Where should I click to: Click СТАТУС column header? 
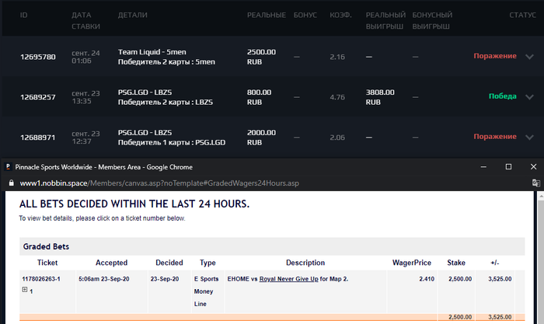click(x=522, y=16)
